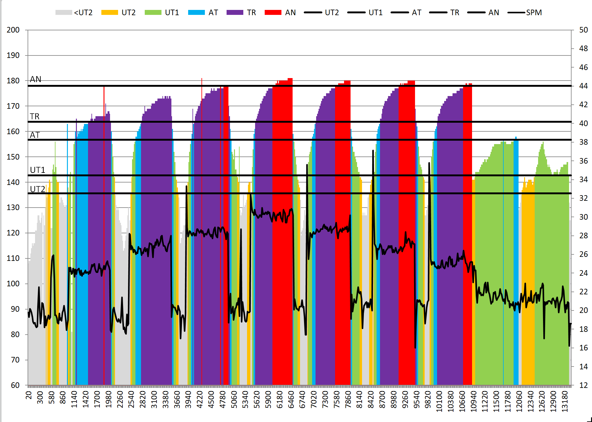Click the TR threshold label above the line
This screenshot has height=422, width=592.
pos(35,116)
